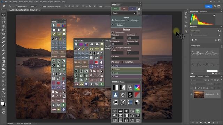
Task: Open the TK9 Multi-Mask panel menu
Action: pos(140,82)
